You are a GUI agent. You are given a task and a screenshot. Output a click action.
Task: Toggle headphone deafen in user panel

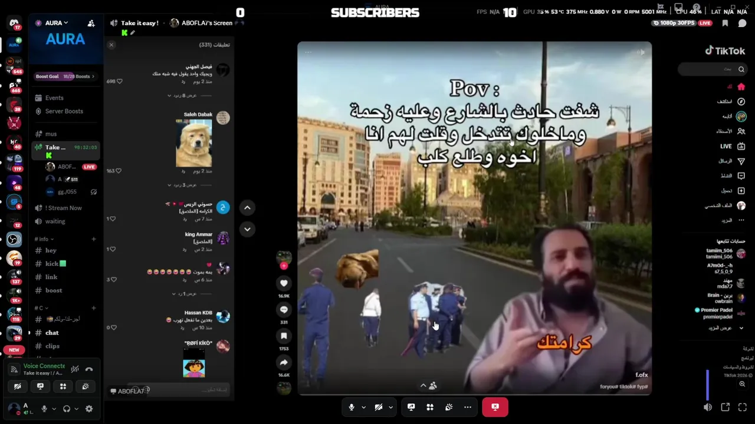point(67,409)
